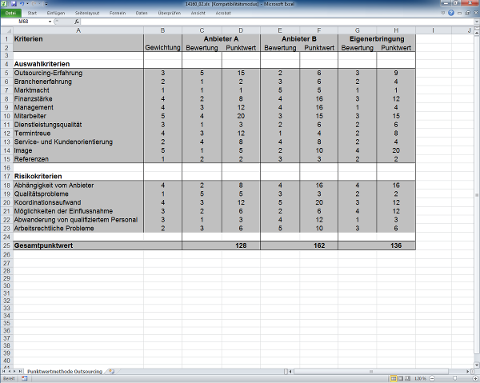Open the Datei file menu

[x=10, y=14]
